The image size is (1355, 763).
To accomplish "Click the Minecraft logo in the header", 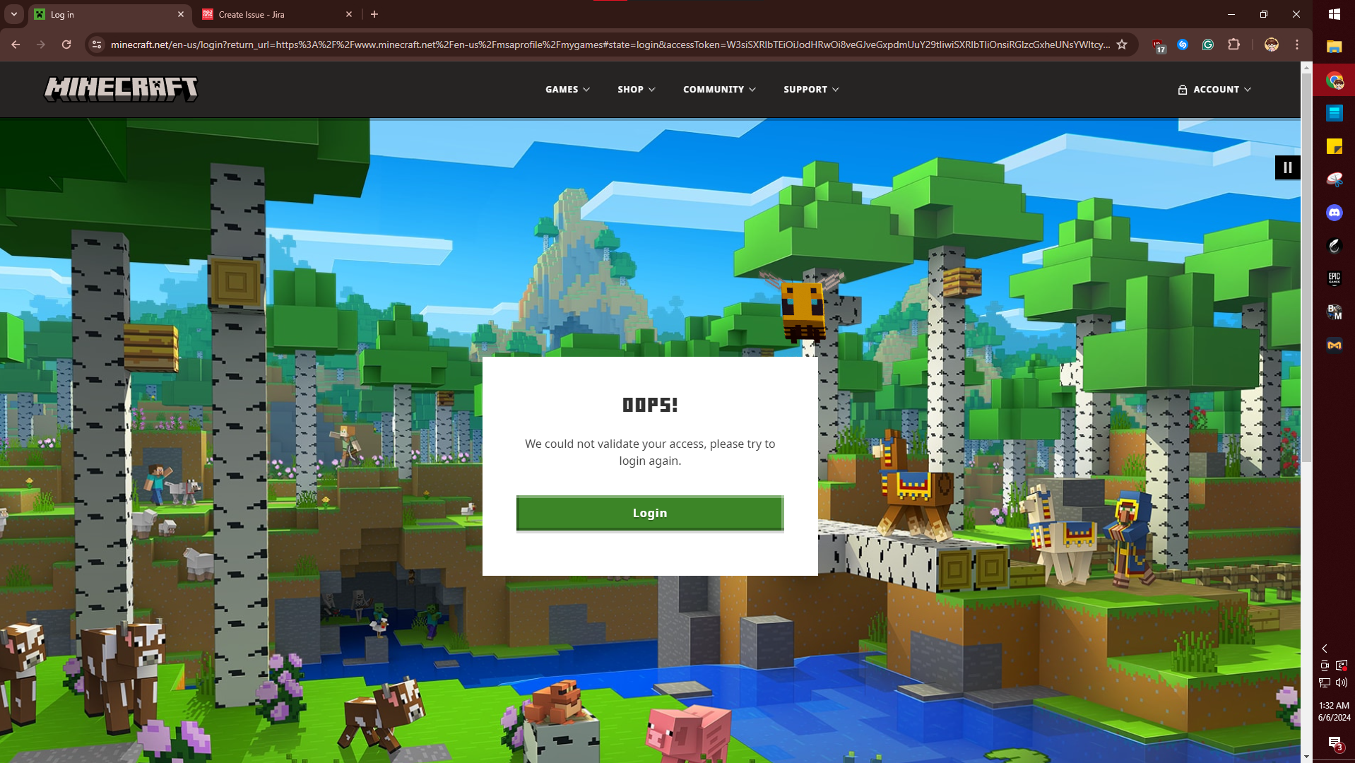I will (121, 89).
